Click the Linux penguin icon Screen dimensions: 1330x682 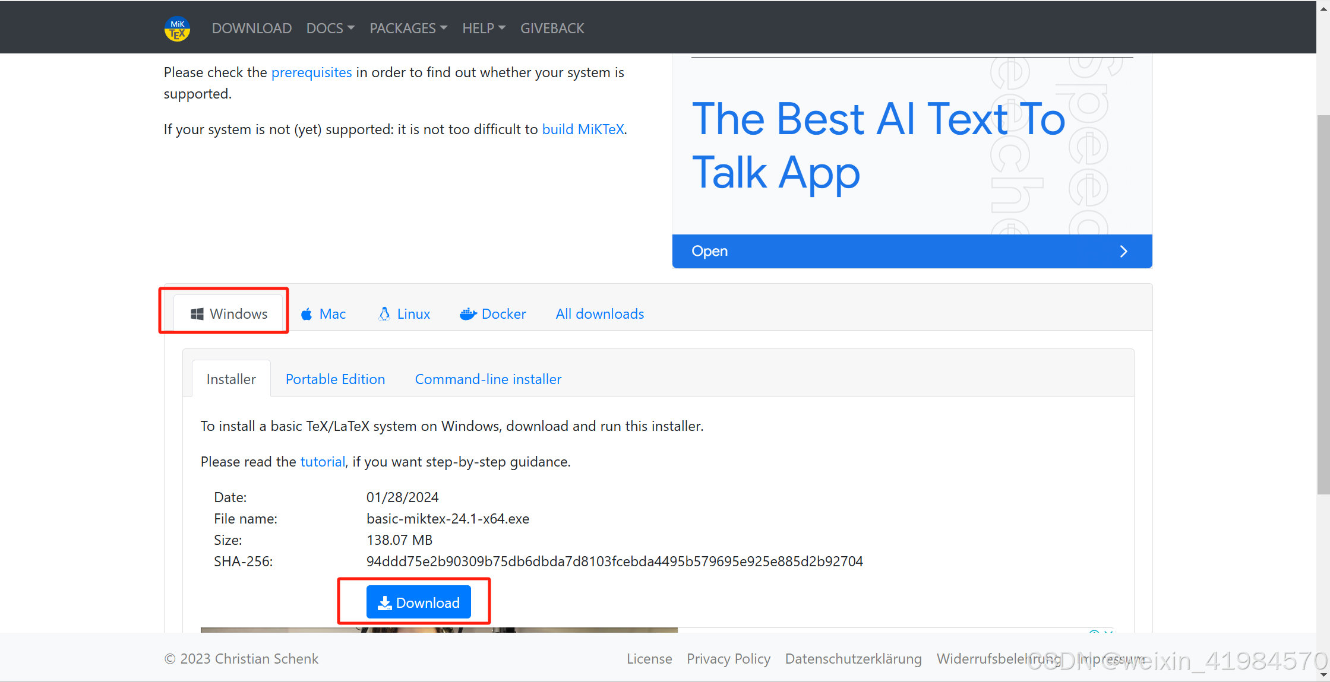point(384,313)
